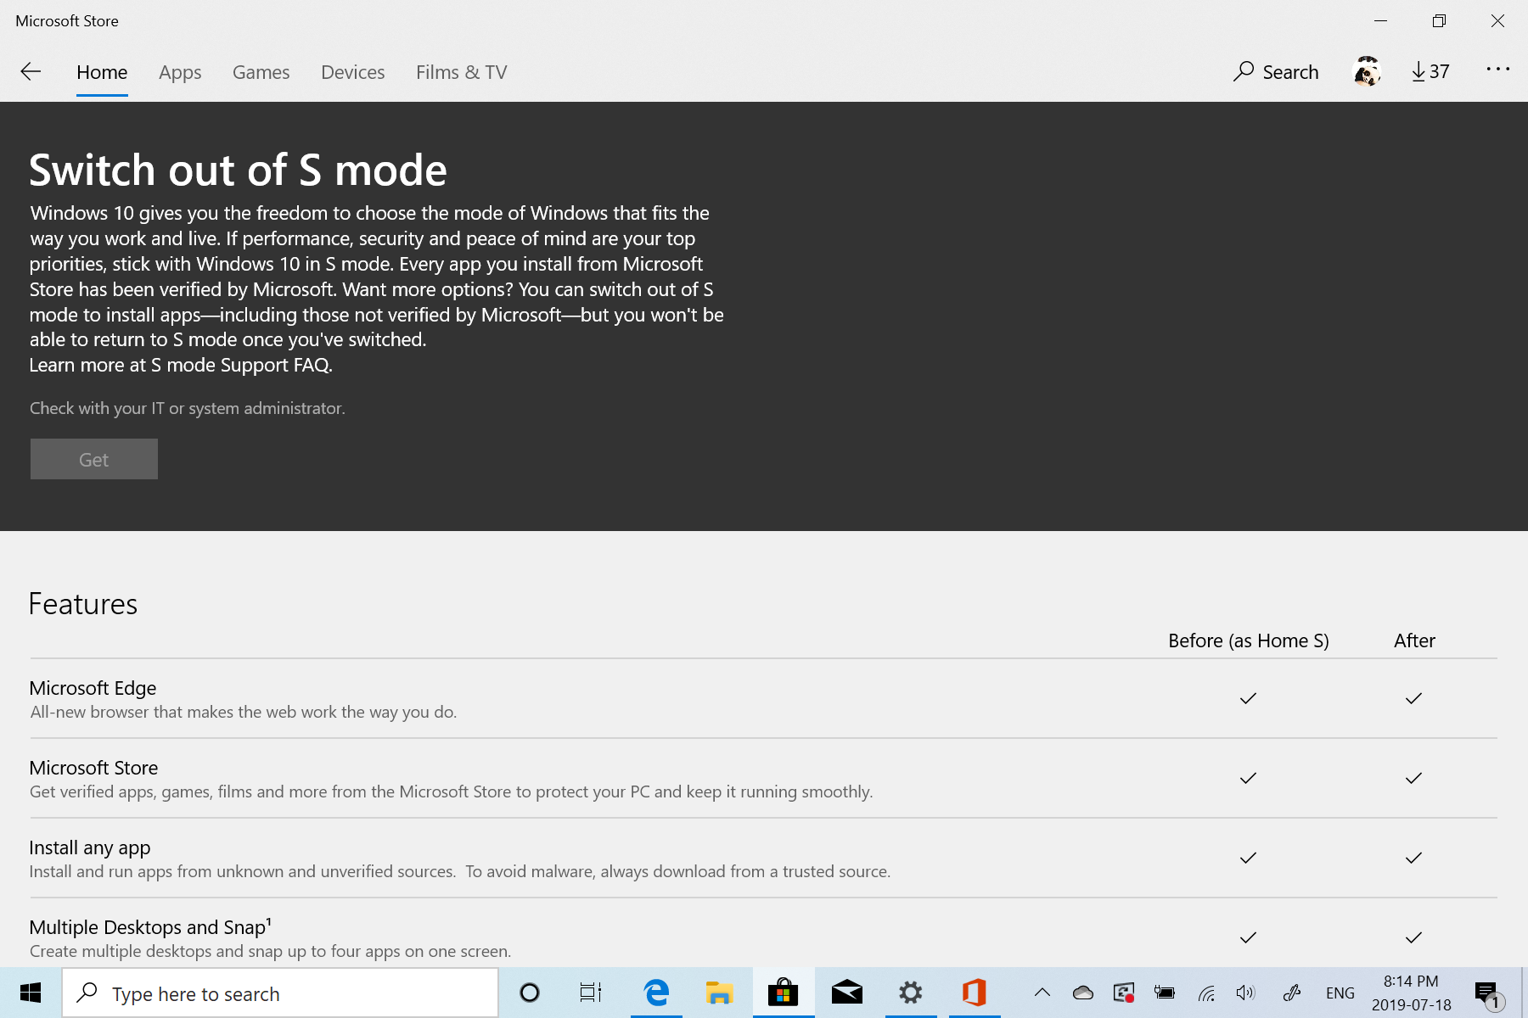Image resolution: width=1528 pixels, height=1018 pixels.
Task: Open the See more menu
Action: coord(1497,70)
